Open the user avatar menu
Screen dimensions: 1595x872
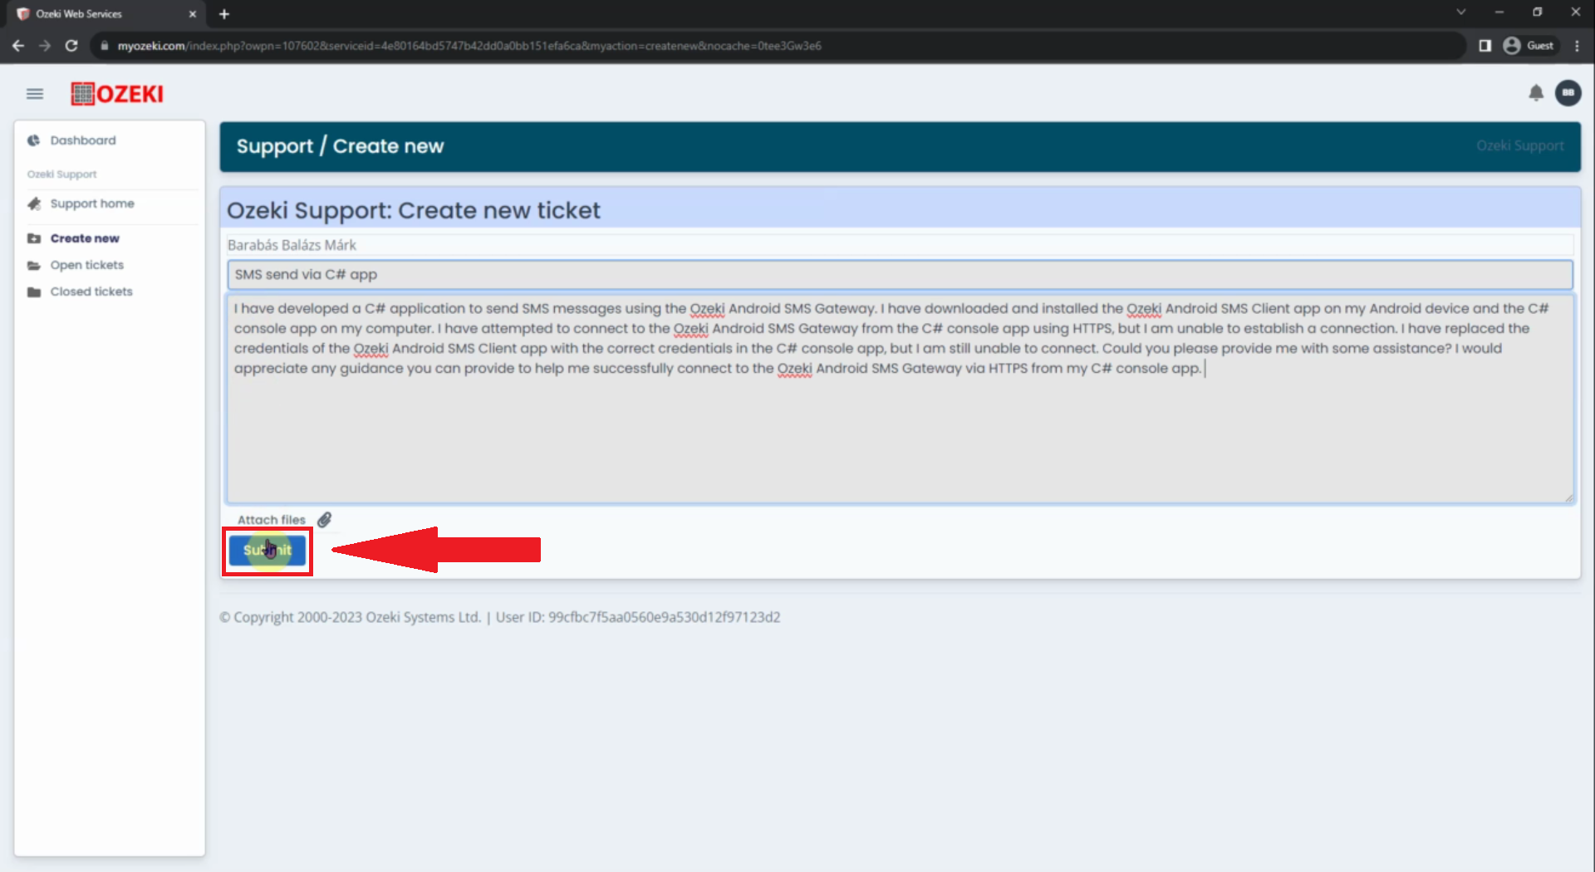1568,93
